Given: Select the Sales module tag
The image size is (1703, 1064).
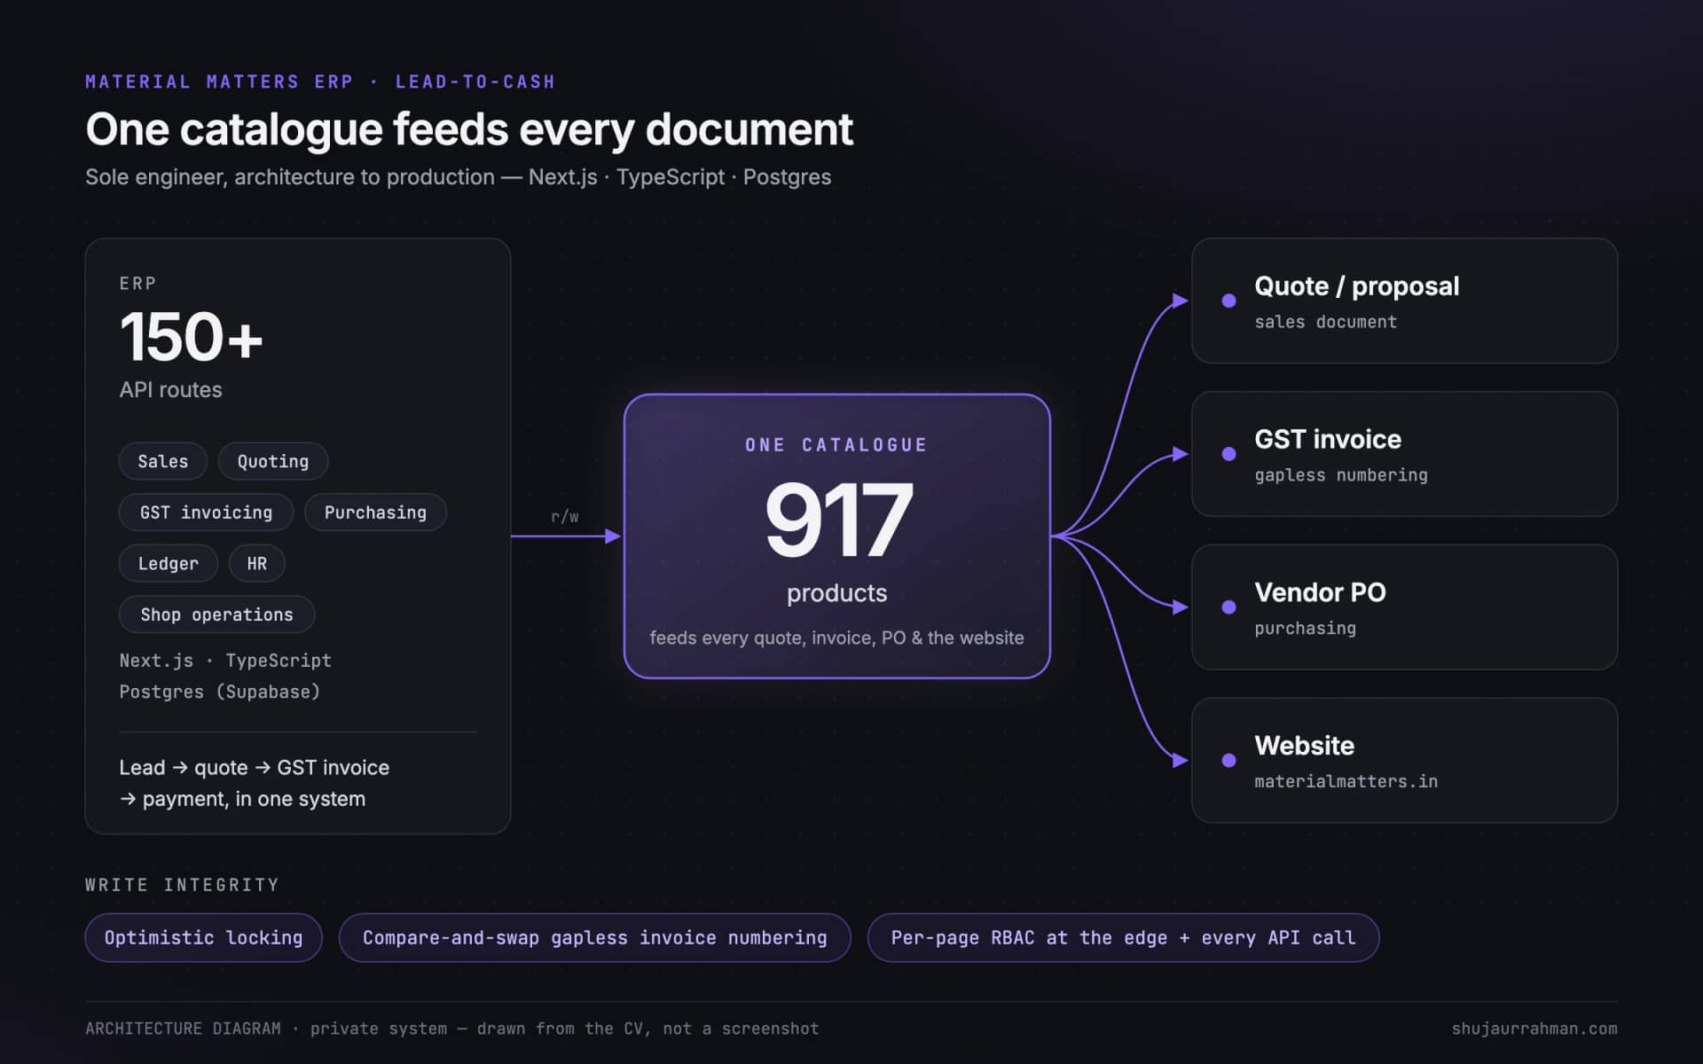Looking at the screenshot, I should coord(163,461).
